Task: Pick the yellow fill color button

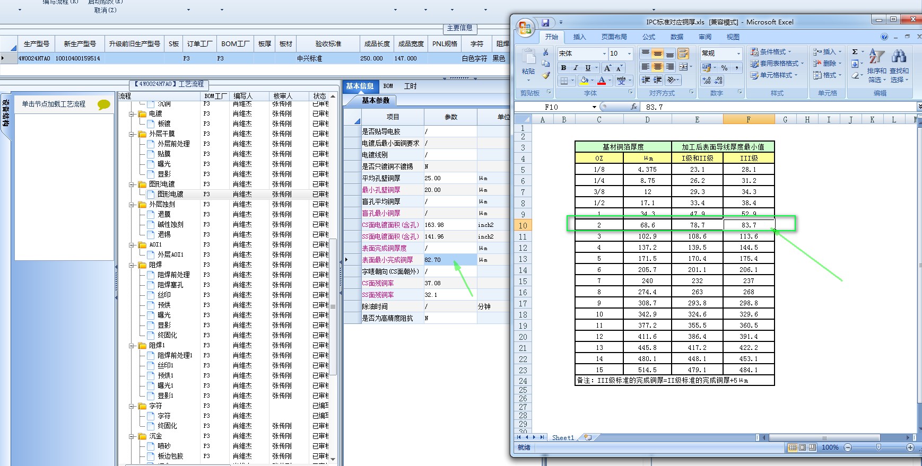Action: point(584,81)
